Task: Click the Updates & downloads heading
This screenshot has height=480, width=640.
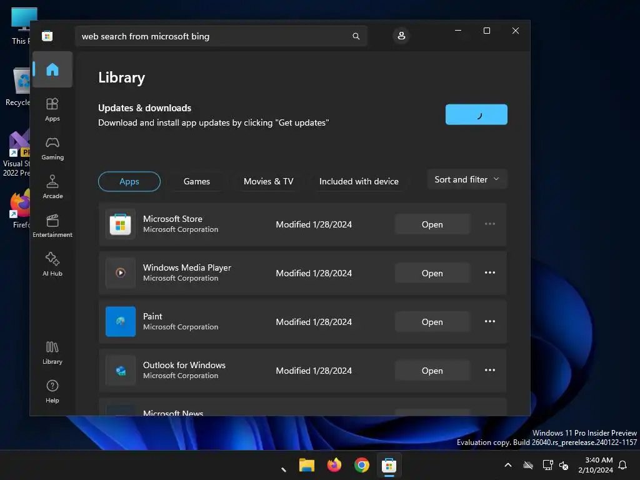Action: 144,108
